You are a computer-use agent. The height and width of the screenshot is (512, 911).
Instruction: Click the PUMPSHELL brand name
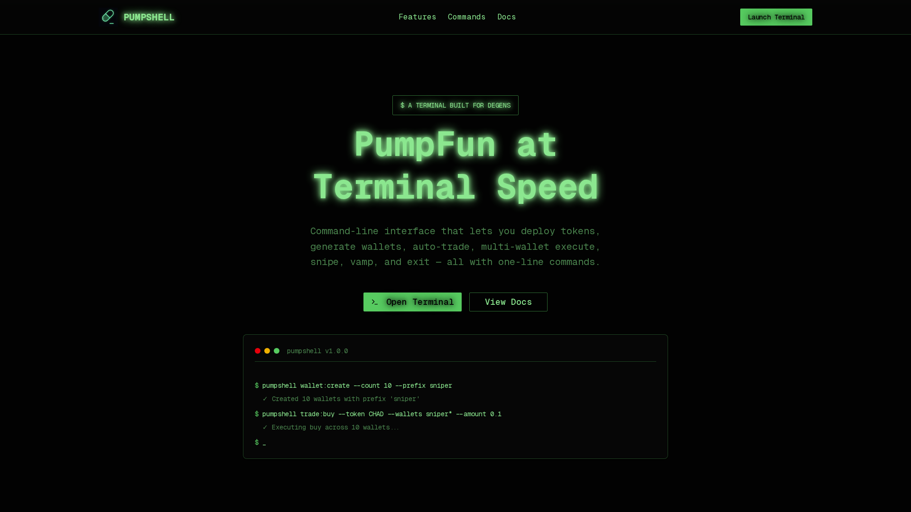point(149,18)
